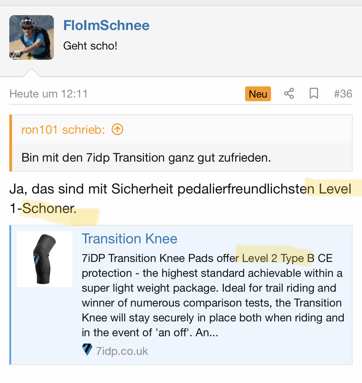This screenshot has width=362, height=383.
Task: Visit the 7idp.co.uk domain link
Action: pos(122,351)
